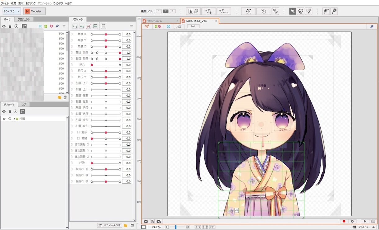Toggle lock icon in Parts panel header
The image size is (379, 230).
coord(10,26)
